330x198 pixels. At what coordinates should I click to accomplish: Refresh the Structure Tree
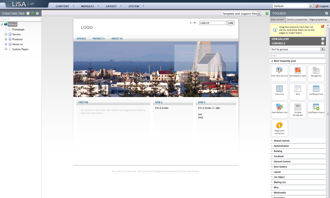[x=33, y=13]
